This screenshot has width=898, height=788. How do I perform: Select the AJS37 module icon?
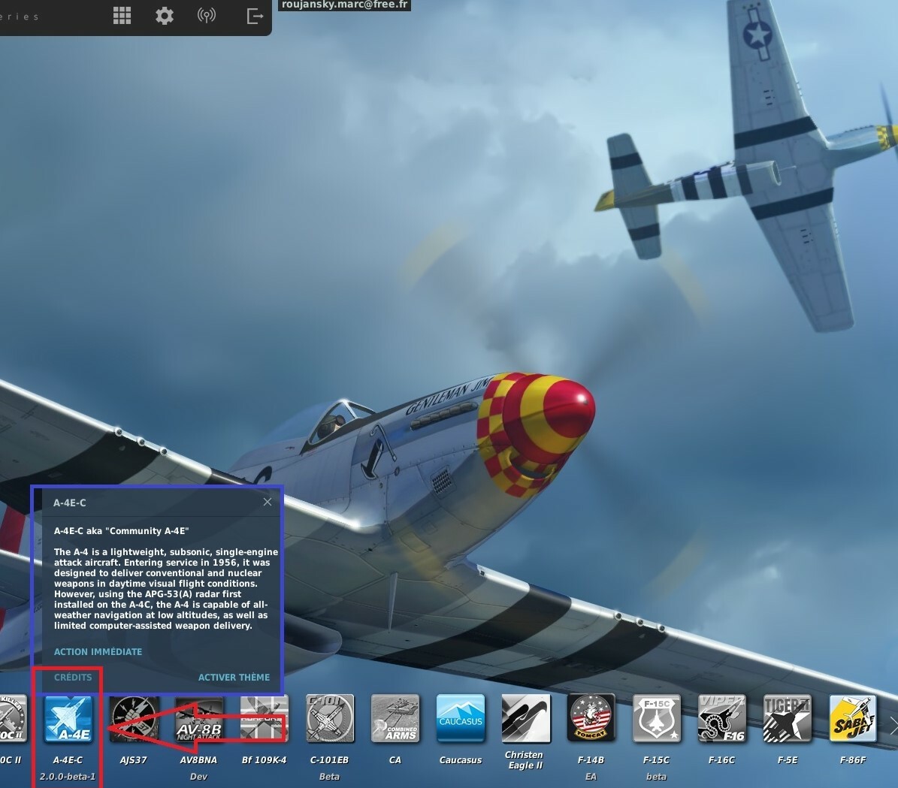(x=134, y=718)
